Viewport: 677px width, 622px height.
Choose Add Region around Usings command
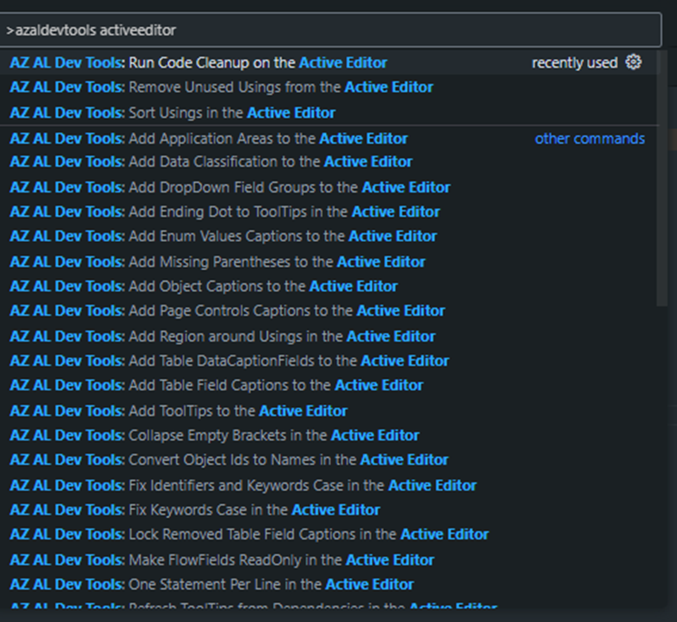(329, 337)
